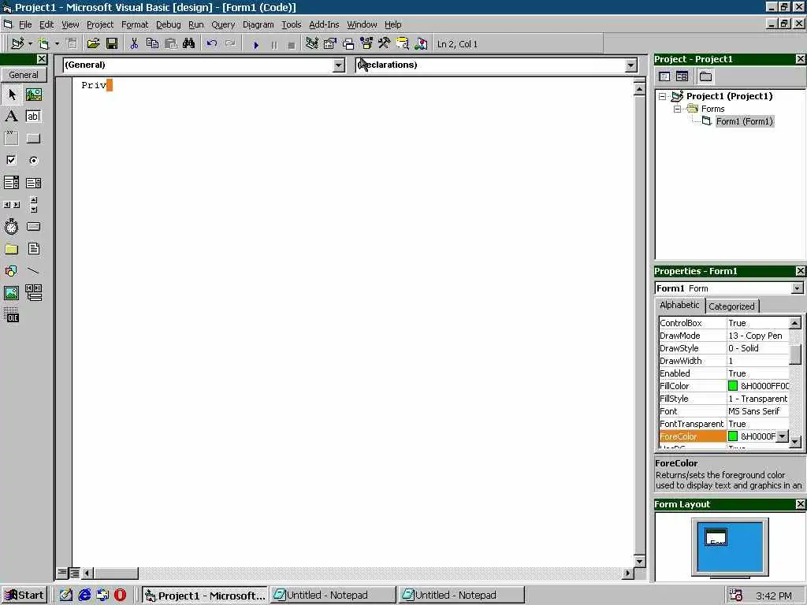807x605 pixels.
Task: Click the Font property row
Action: tap(723, 411)
